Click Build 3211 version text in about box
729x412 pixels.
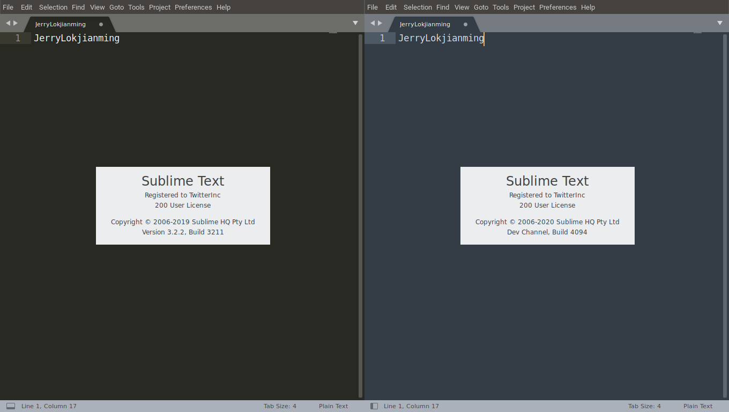pyautogui.click(x=183, y=232)
